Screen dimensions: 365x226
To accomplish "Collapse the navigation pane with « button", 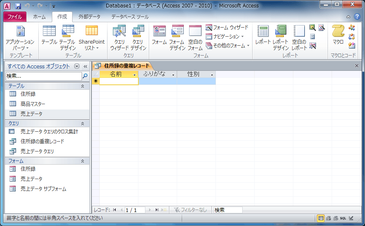I will point(85,66).
